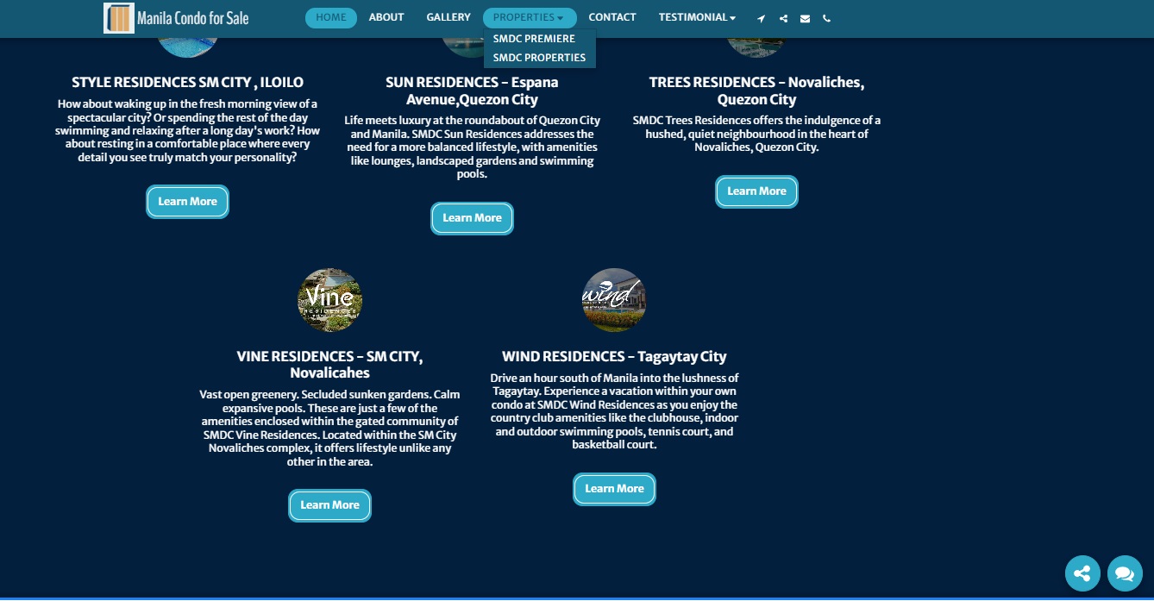Collapse the PROPERTIES dropdown menu
Viewport: 1154px width, 601px height.
pos(530,17)
